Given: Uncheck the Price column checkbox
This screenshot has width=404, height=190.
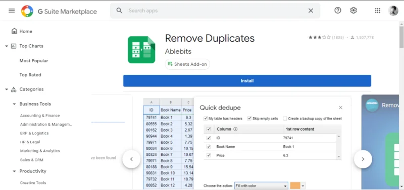Looking at the screenshot, I should click(x=209, y=155).
